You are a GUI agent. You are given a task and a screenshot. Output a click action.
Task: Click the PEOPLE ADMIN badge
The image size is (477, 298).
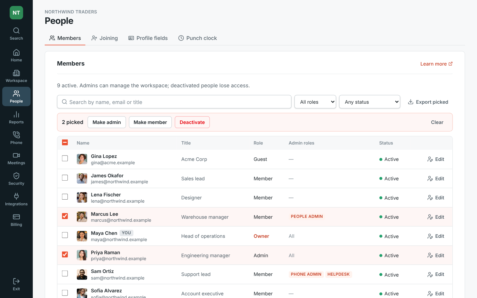[x=307, y=217]
